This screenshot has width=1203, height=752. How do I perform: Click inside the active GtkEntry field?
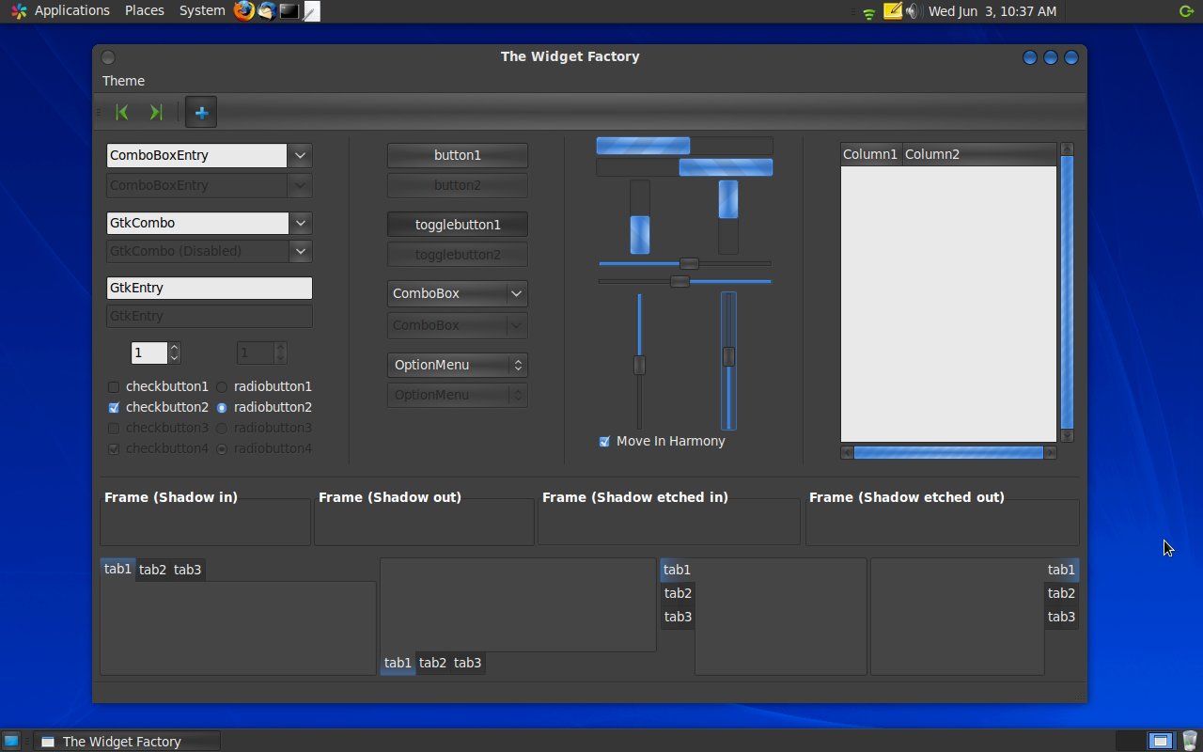(210, 288)
